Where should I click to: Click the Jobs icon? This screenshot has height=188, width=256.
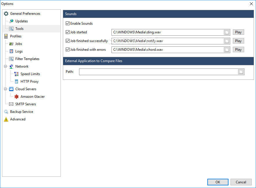[x=11, y=44]
